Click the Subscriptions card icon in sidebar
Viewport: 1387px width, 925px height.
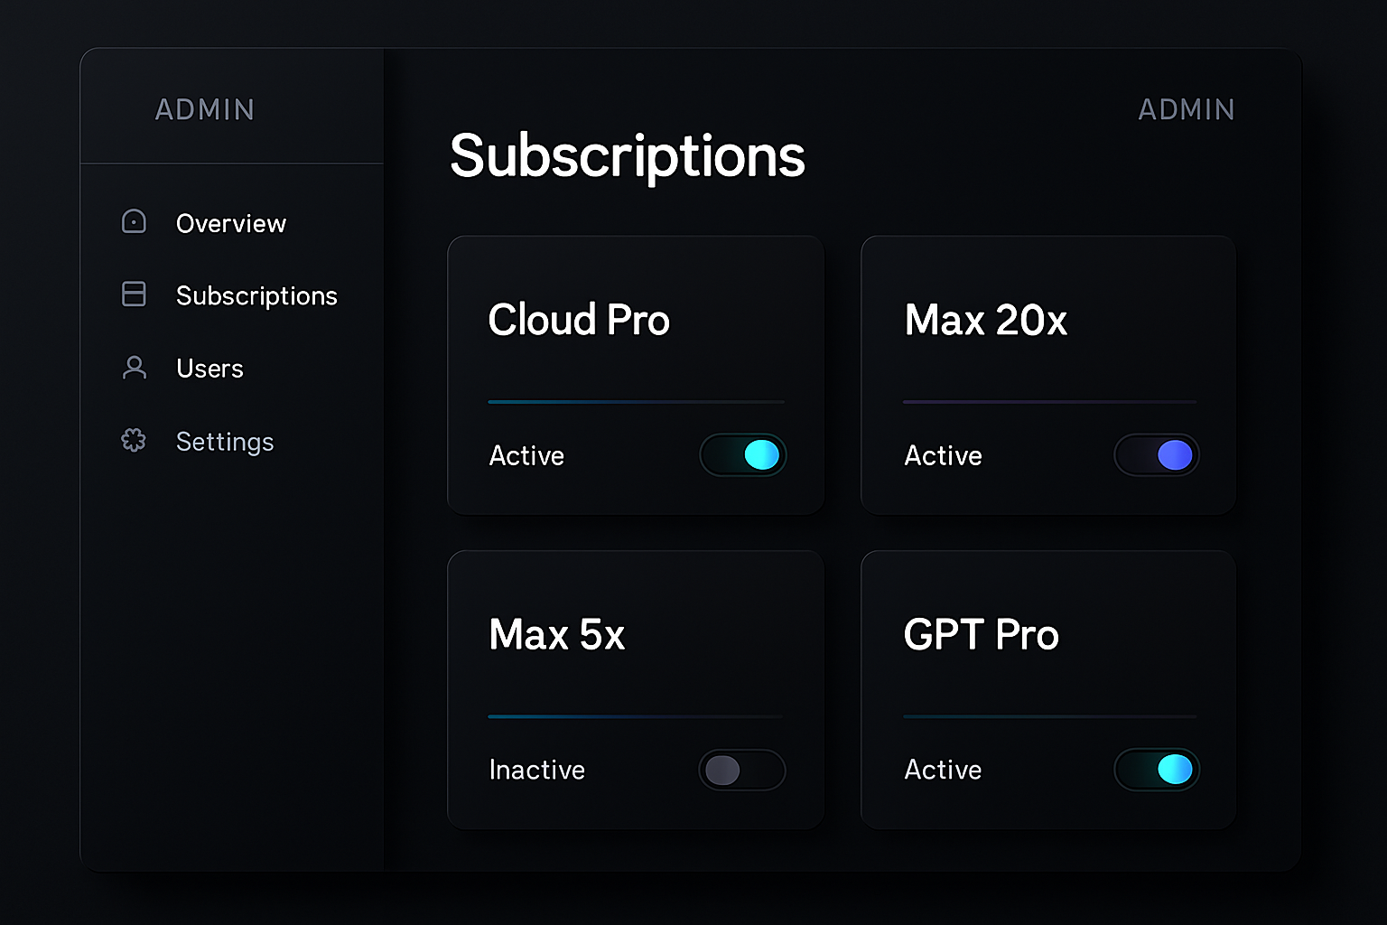pos(133,294)
